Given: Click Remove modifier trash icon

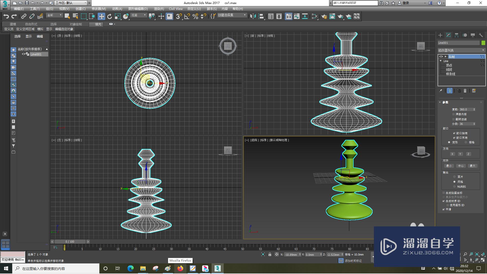Looking at the screenshot, I should (x=465, y=91).
